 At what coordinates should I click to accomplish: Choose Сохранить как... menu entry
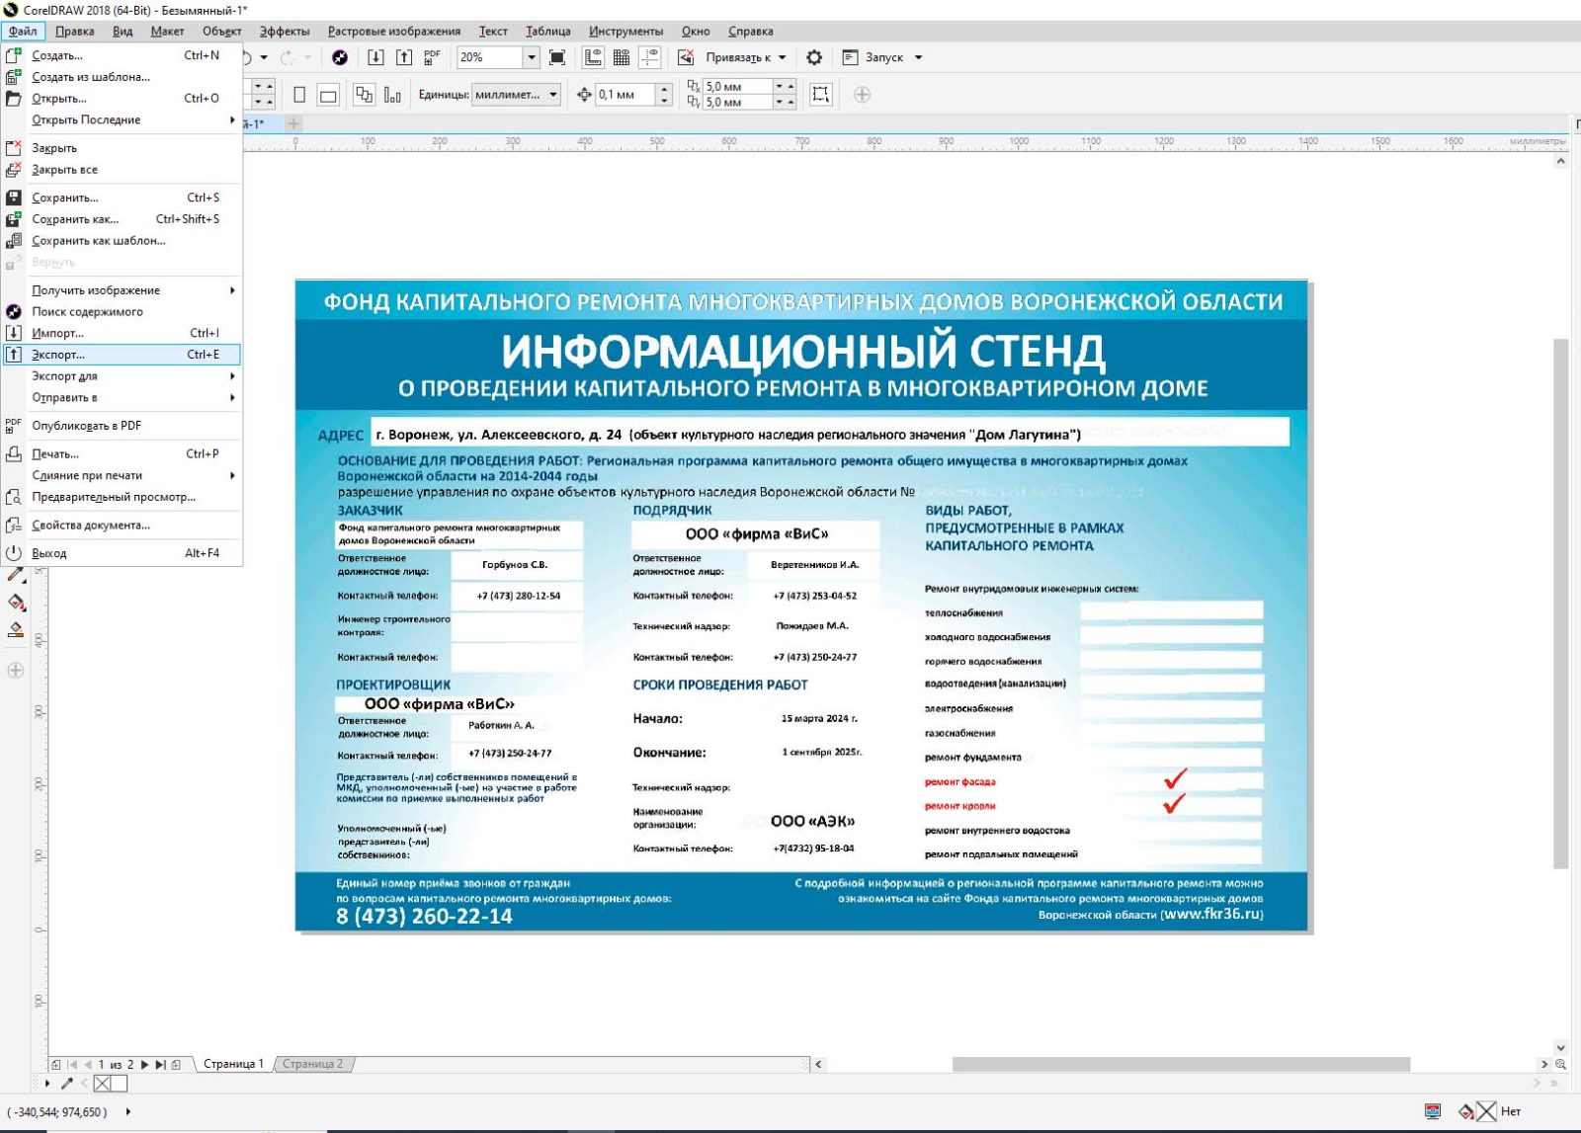click(122, 219)
